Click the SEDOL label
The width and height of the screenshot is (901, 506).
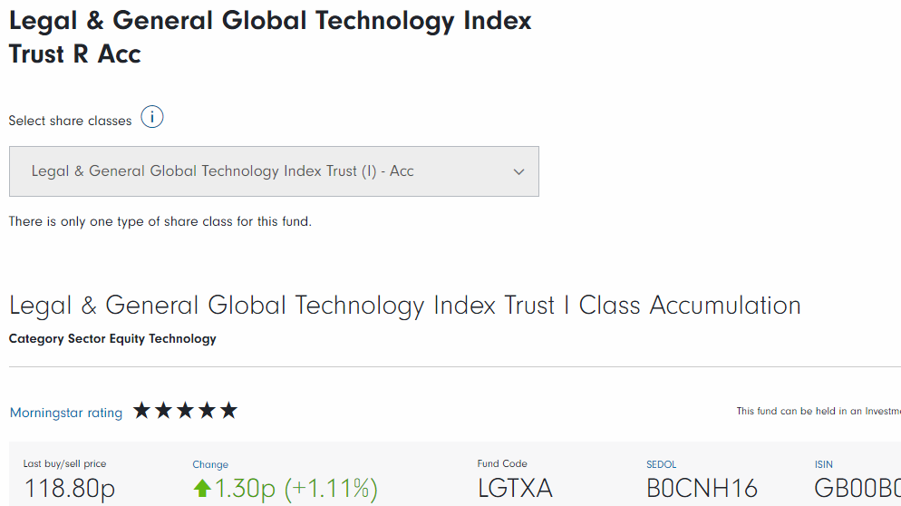pos(661,464)
